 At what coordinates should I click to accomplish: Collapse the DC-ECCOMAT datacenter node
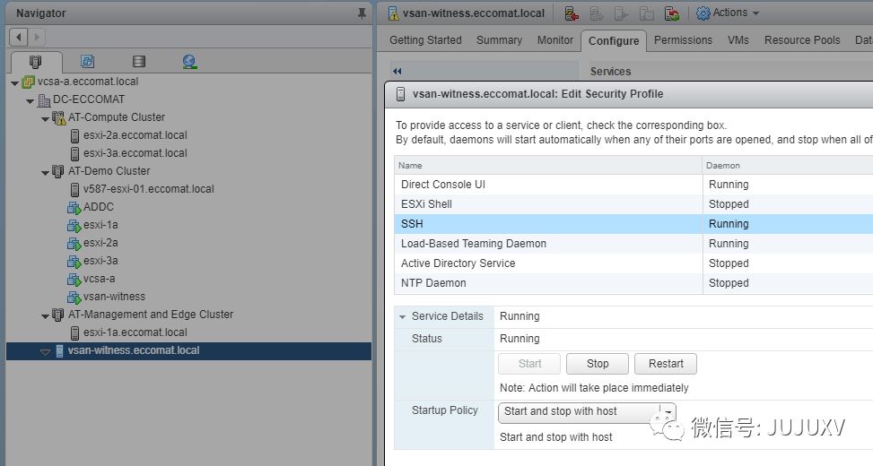(31, 100)
